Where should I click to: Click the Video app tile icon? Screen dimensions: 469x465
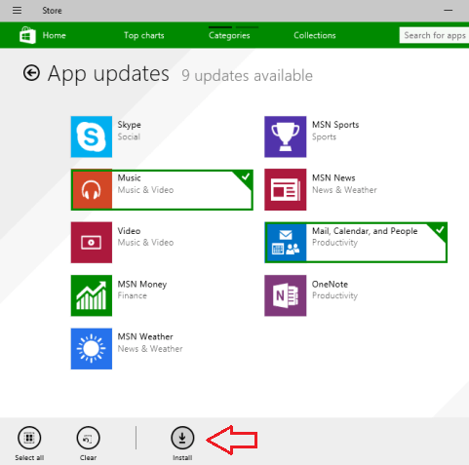coord(92,243)
